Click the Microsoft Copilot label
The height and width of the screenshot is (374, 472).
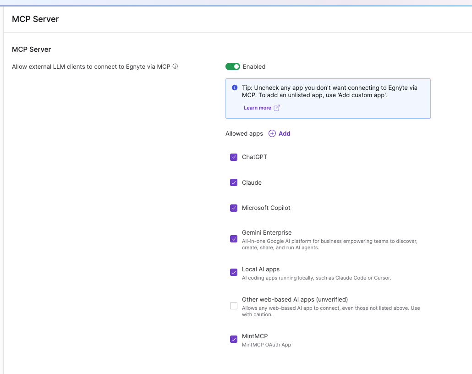266,208
